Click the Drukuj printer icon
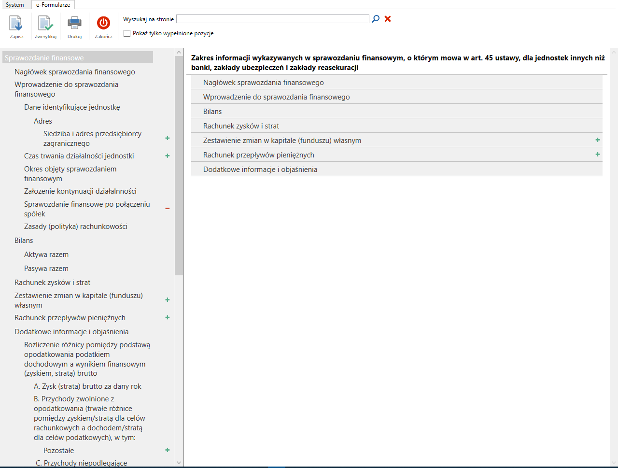This screenshot has height=468, width=618. pyautogui.click(x=74, y=23)
